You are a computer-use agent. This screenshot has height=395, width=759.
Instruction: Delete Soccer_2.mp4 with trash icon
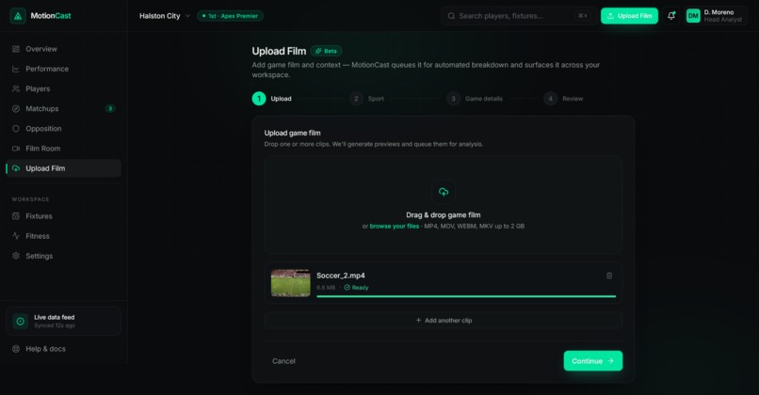pyautogui.click(x=609, y=276)
